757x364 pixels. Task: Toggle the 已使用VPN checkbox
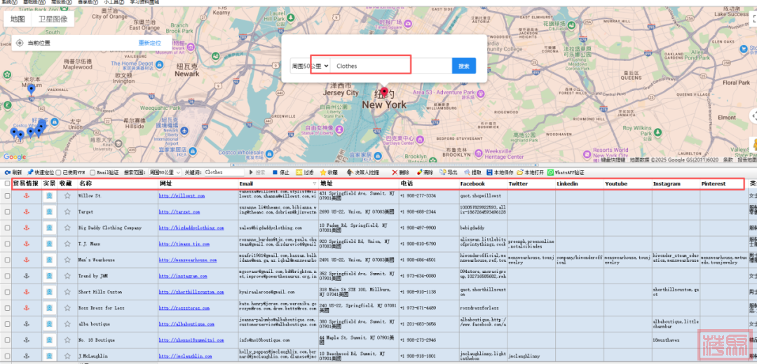[59, 172]
